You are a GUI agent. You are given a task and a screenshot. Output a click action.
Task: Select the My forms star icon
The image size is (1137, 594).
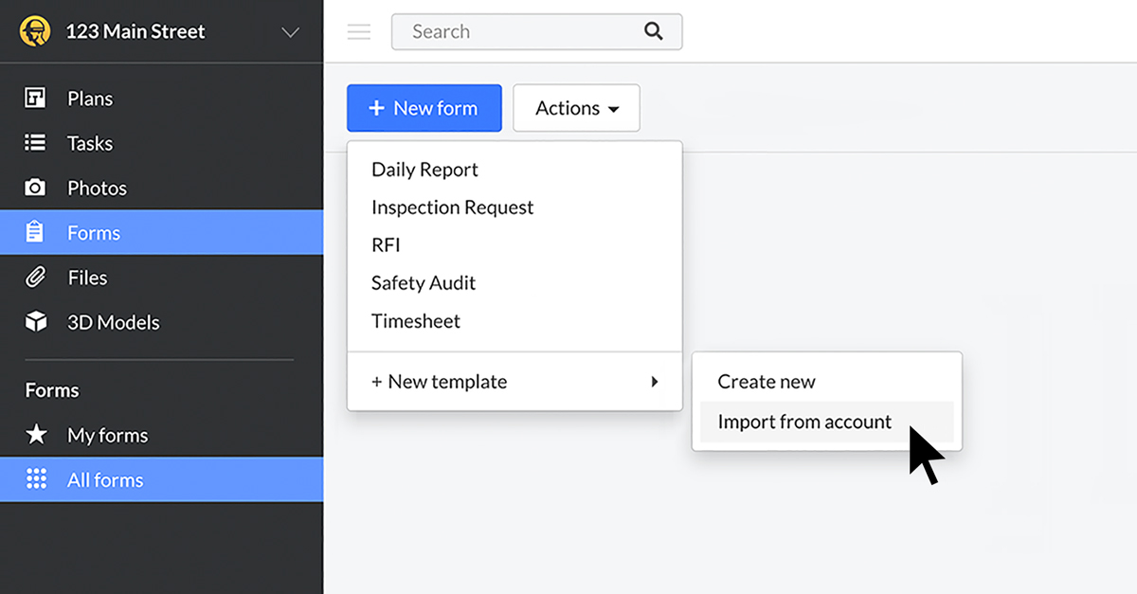pos(36,435)
